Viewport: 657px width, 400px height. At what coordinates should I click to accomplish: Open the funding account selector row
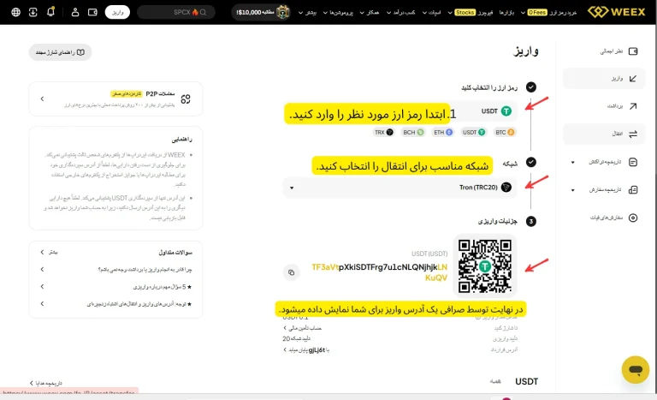tap(303, 328)
